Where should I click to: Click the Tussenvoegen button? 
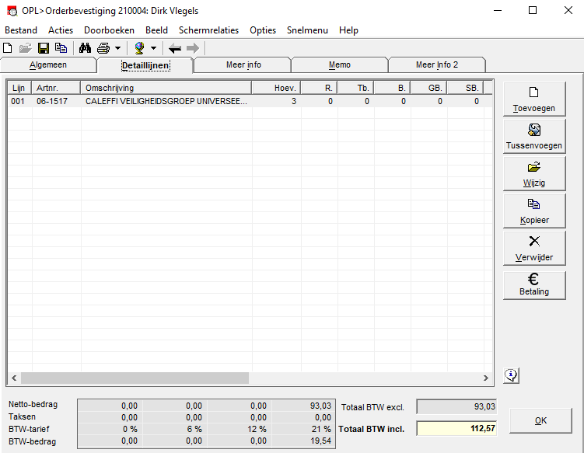click(x=534, y=136)
